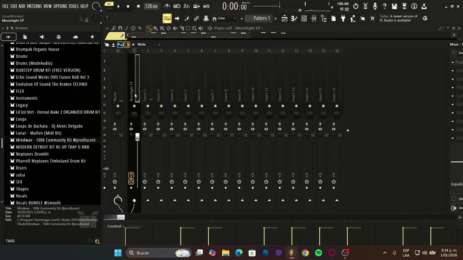Screen dimensions: 463x260
Task: Select the Delete tool in piano roll
Action: (x=169, y=28)
